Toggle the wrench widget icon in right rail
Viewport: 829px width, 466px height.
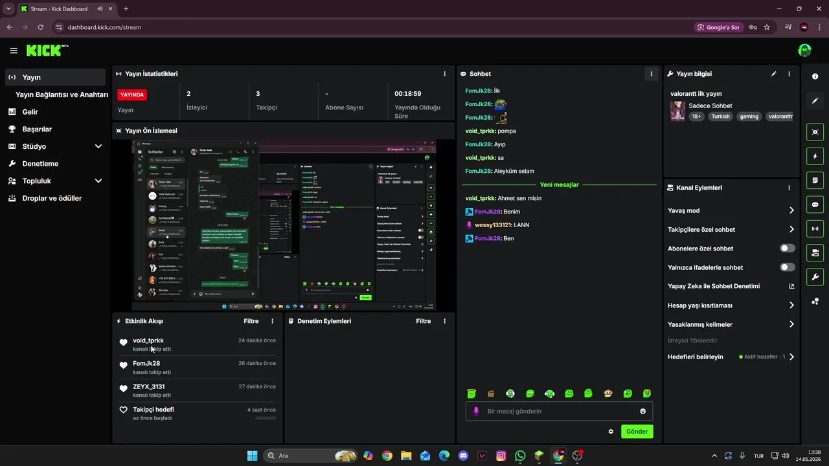(815, 277)
